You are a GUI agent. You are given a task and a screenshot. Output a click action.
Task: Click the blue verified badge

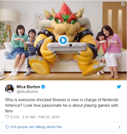click(43, 87)
